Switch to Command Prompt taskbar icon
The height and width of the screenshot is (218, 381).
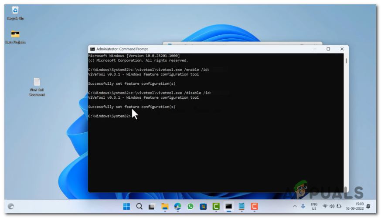(229, 206)
